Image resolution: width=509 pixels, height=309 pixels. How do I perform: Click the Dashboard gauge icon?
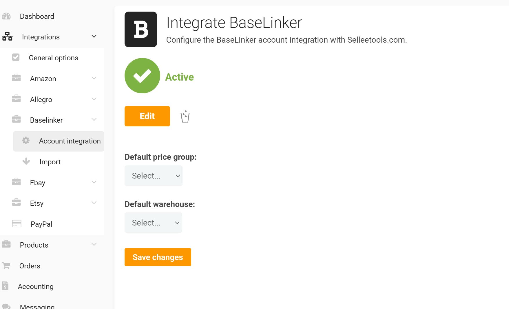6,16
